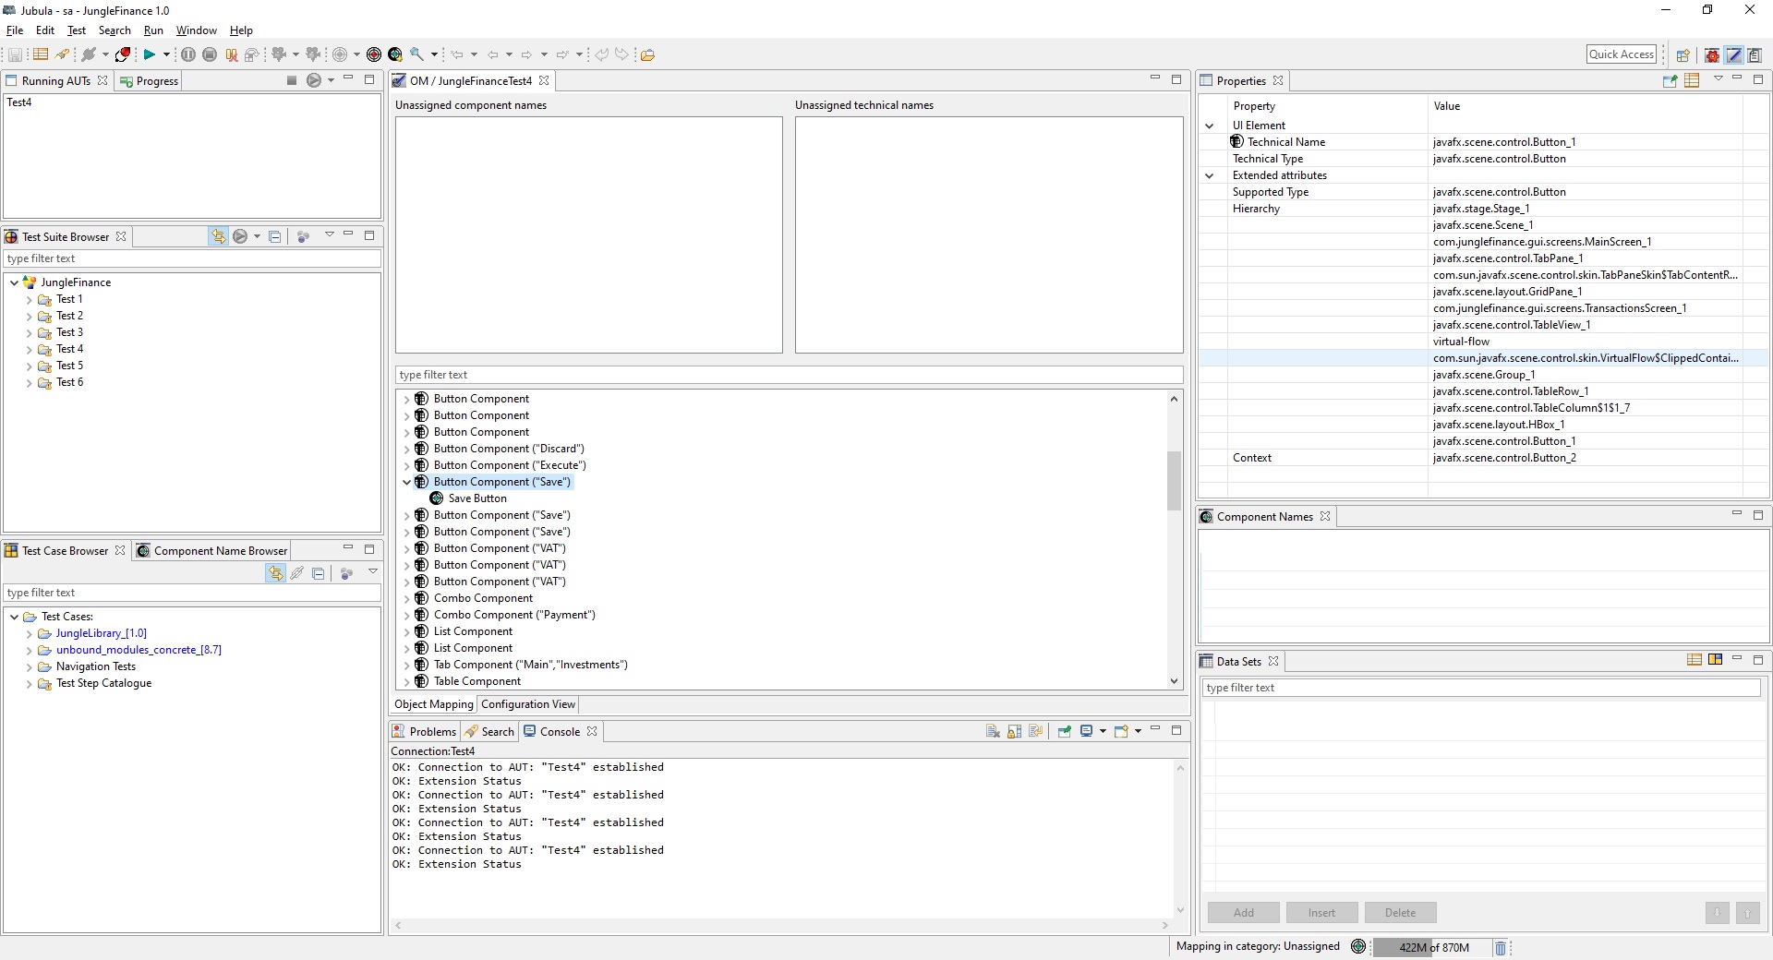Expand Combo Component ("Payment") node
Image resolution: width=1773 pixels, height=960 pixels.
406,615
